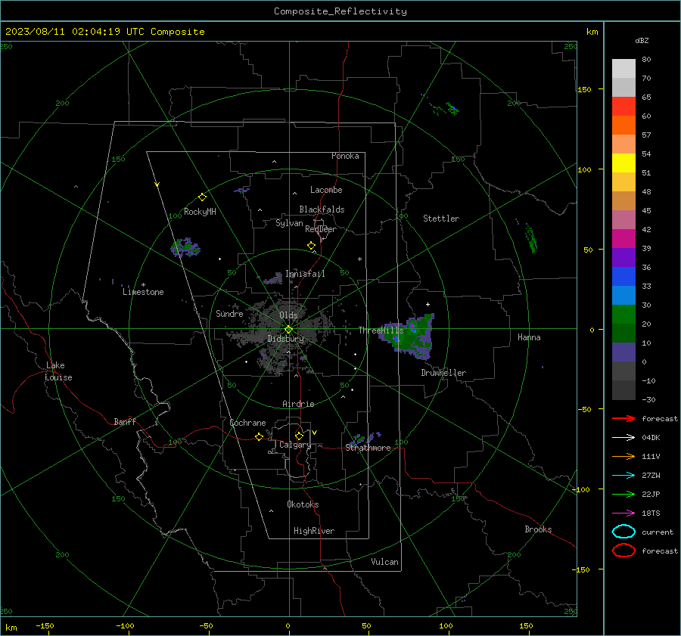Viewport: 681px width, 636px height.
Task: Click the Banff label
Action: (x=125, y=422)
